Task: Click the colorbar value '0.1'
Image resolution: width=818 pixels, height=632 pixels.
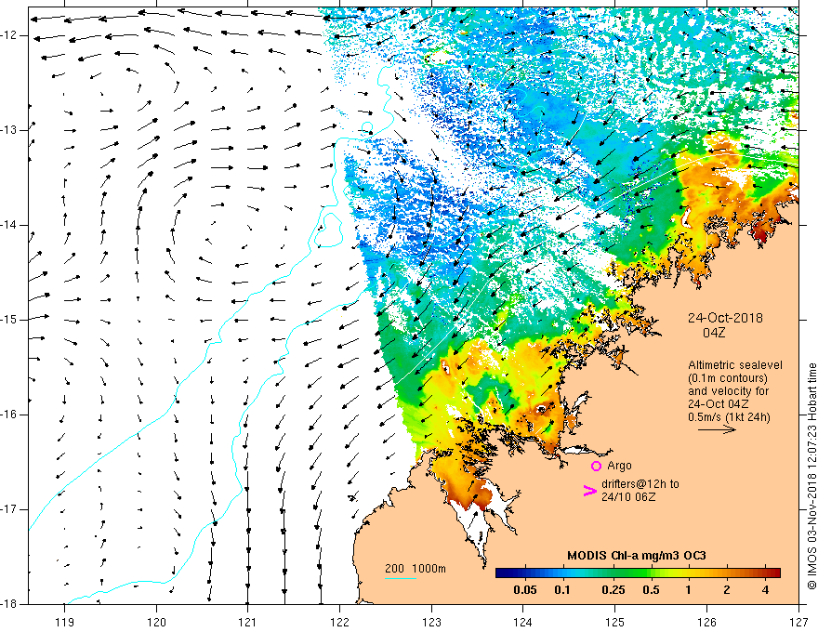Action: pos(561,590)
